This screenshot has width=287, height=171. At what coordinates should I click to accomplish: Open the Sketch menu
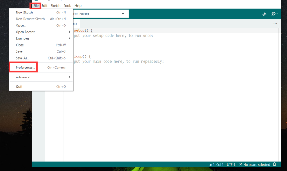tap(56, 6)
